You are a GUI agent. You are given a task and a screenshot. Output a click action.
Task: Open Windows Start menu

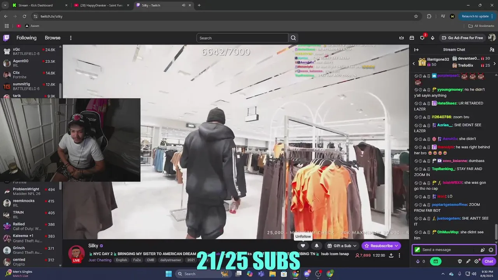[x=168, y=274]
